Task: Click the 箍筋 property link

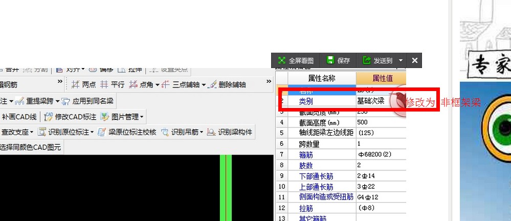Action: click(x=306, y=155)
